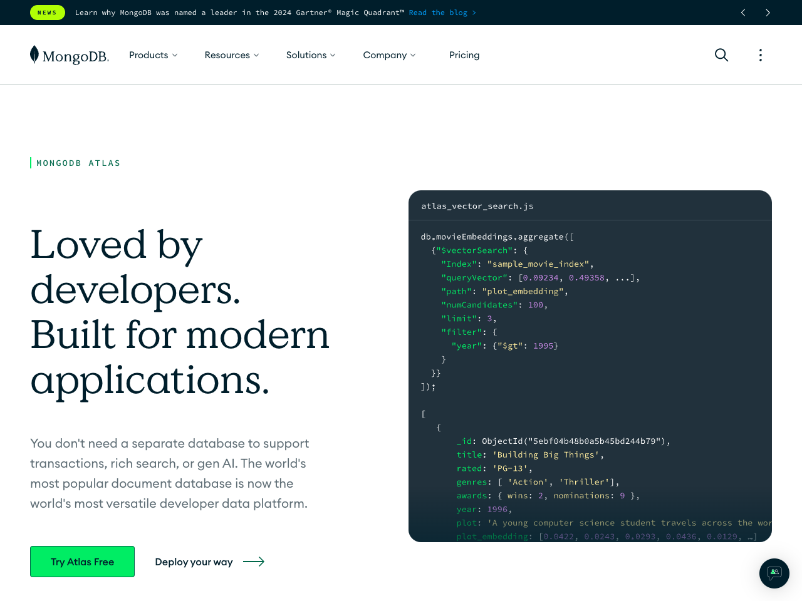This screenshot has width=802, height=601.
Task: Click the MongoDB leaf logo
Action: pos(70,55)
